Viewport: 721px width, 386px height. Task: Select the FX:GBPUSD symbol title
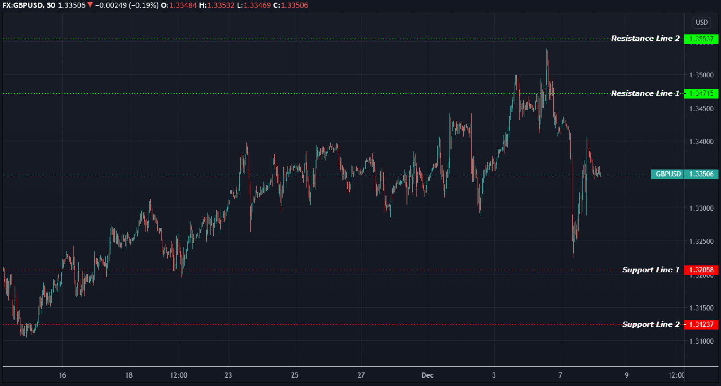[23, 5]
